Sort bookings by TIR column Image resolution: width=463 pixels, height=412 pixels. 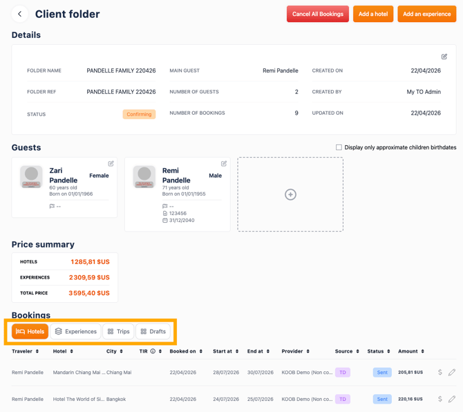160,351
